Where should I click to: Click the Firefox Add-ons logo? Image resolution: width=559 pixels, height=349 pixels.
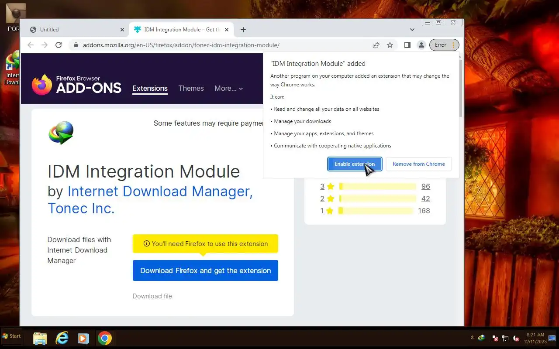[76, 85]
